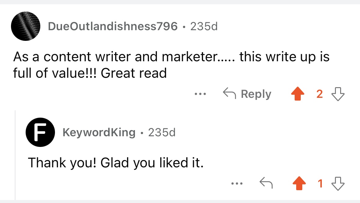
Task: Open KeywordKing's black F avatar
Action: coord(40,132)
